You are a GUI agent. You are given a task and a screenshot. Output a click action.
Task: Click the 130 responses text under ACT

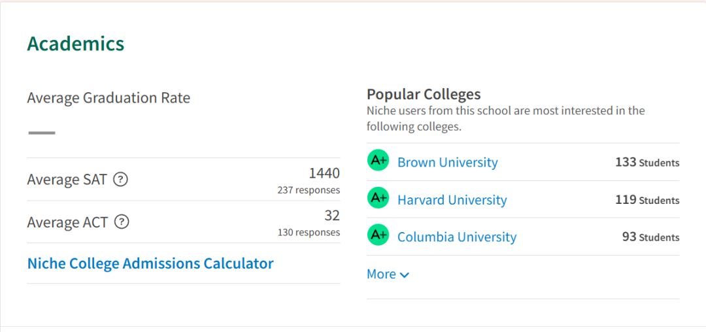(x=309, y=233)
